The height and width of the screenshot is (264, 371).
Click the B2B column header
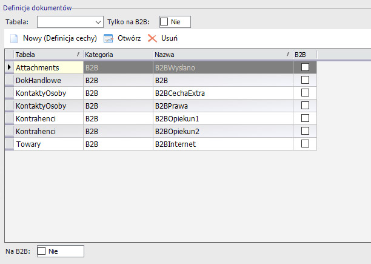pyautogui.click(x=304, y=55)
